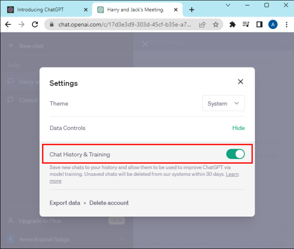This screenshot has width=294, height=249.
Task: Hide the Data Controls section
Action: [238, 128]
